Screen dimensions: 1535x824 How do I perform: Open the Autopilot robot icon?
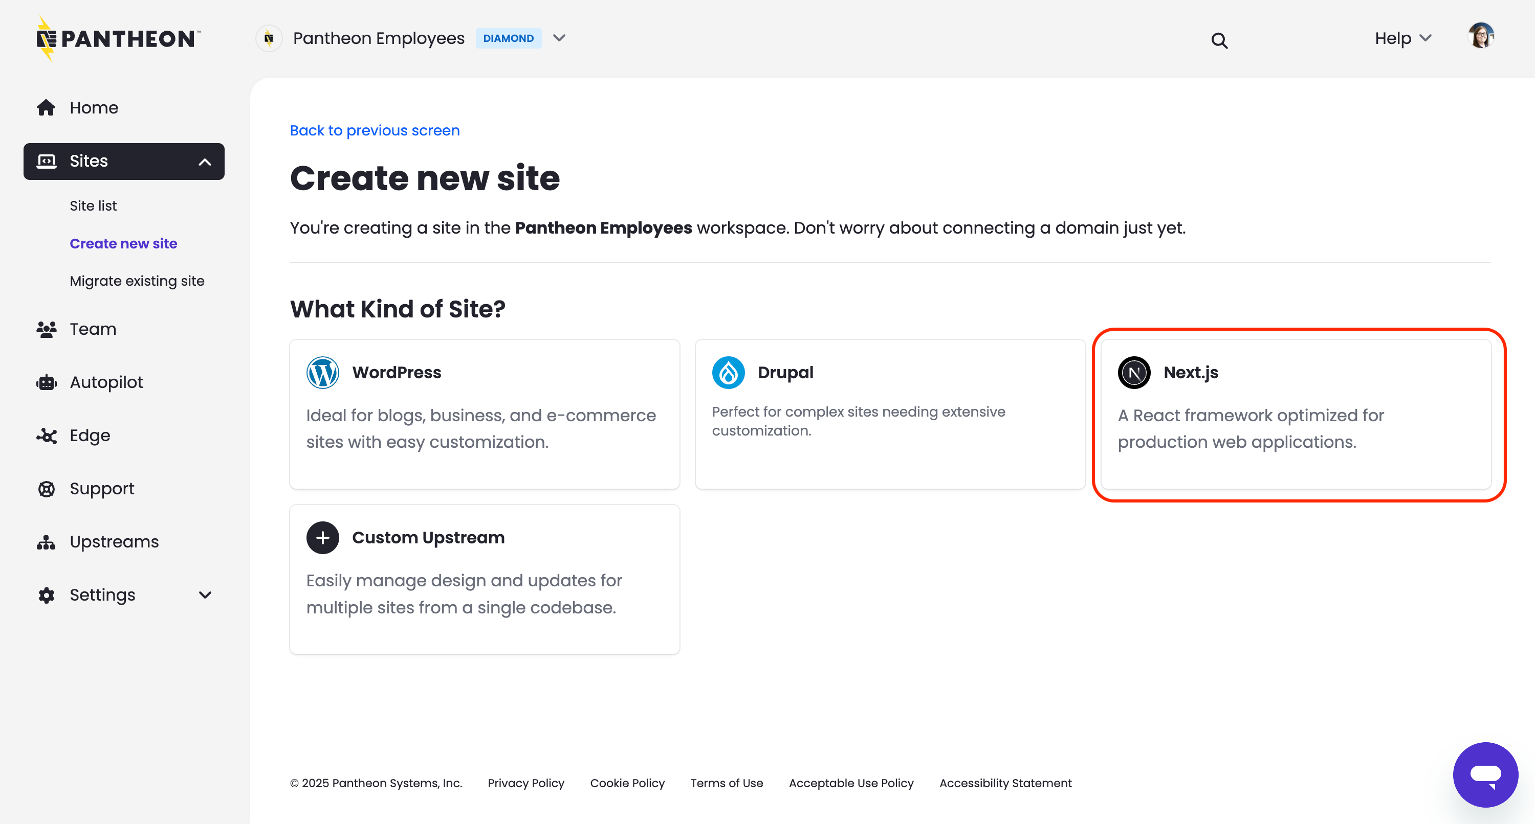[46, 382]
